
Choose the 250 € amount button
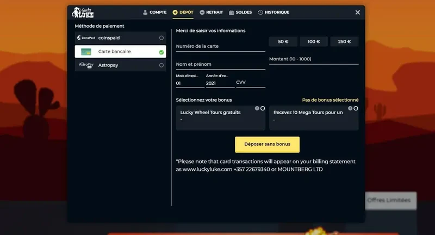344,42
